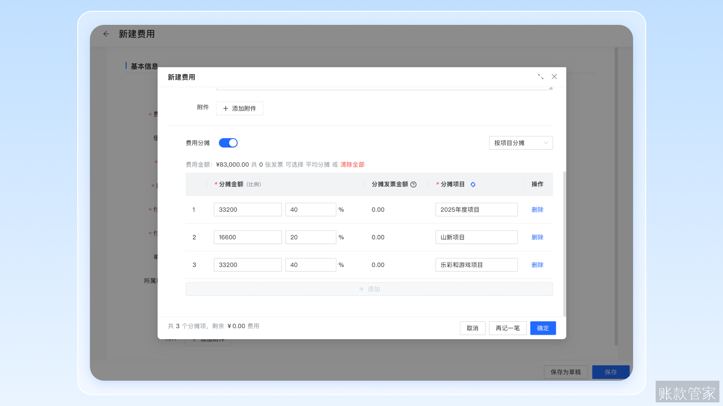Click the plus icon in 添加附件 button
Image resolution: width=723 pixels, height=406 pixels.
226,108
